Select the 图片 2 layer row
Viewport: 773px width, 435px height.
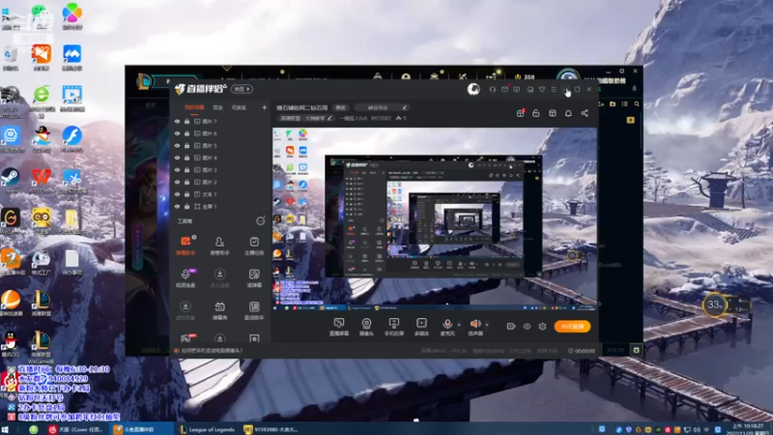(219, 182)
